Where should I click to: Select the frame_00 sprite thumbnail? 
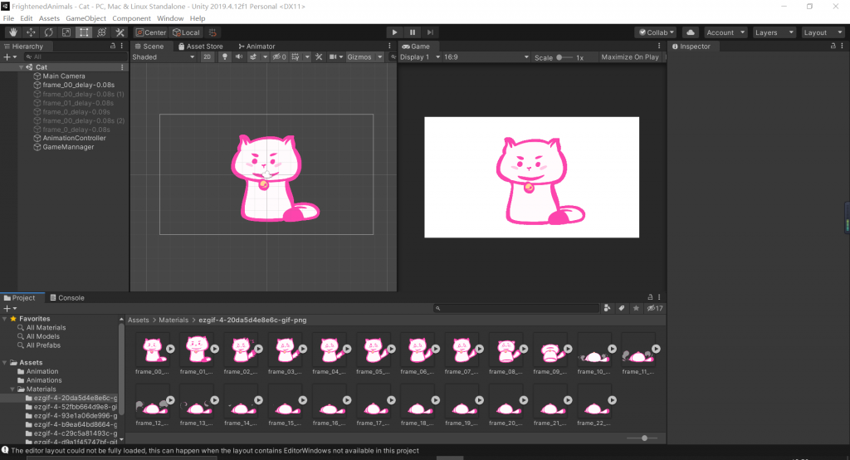pos(152,350)
